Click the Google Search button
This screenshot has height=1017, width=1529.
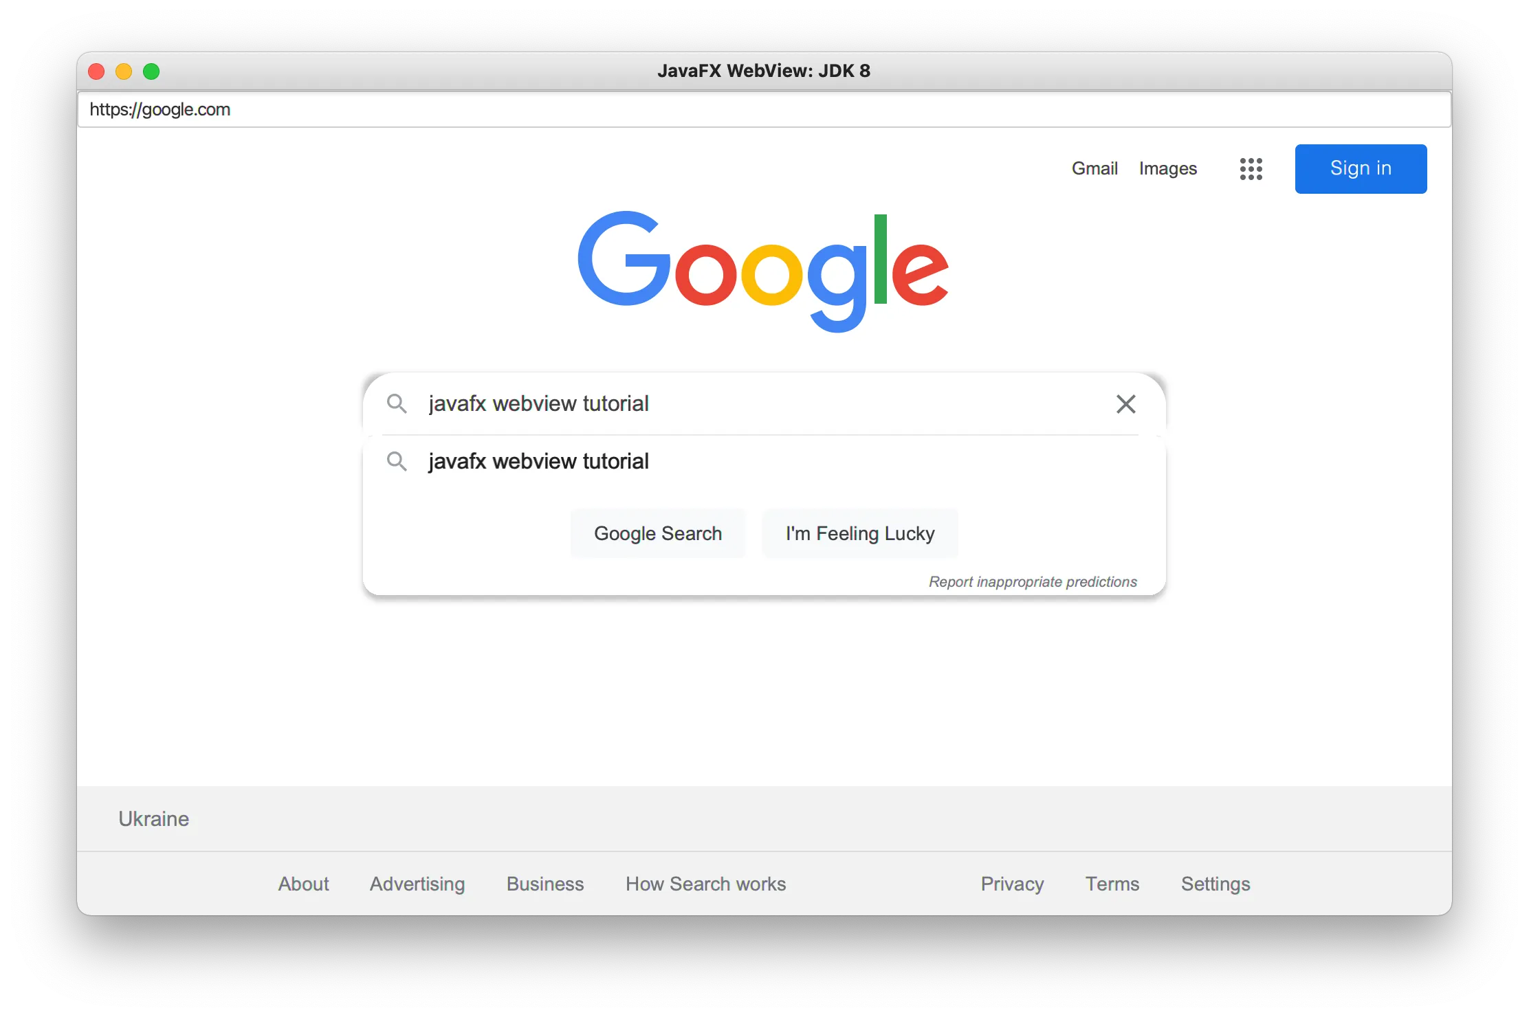(657, 533)
